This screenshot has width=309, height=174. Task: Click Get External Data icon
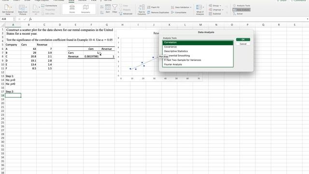[8, 8]
